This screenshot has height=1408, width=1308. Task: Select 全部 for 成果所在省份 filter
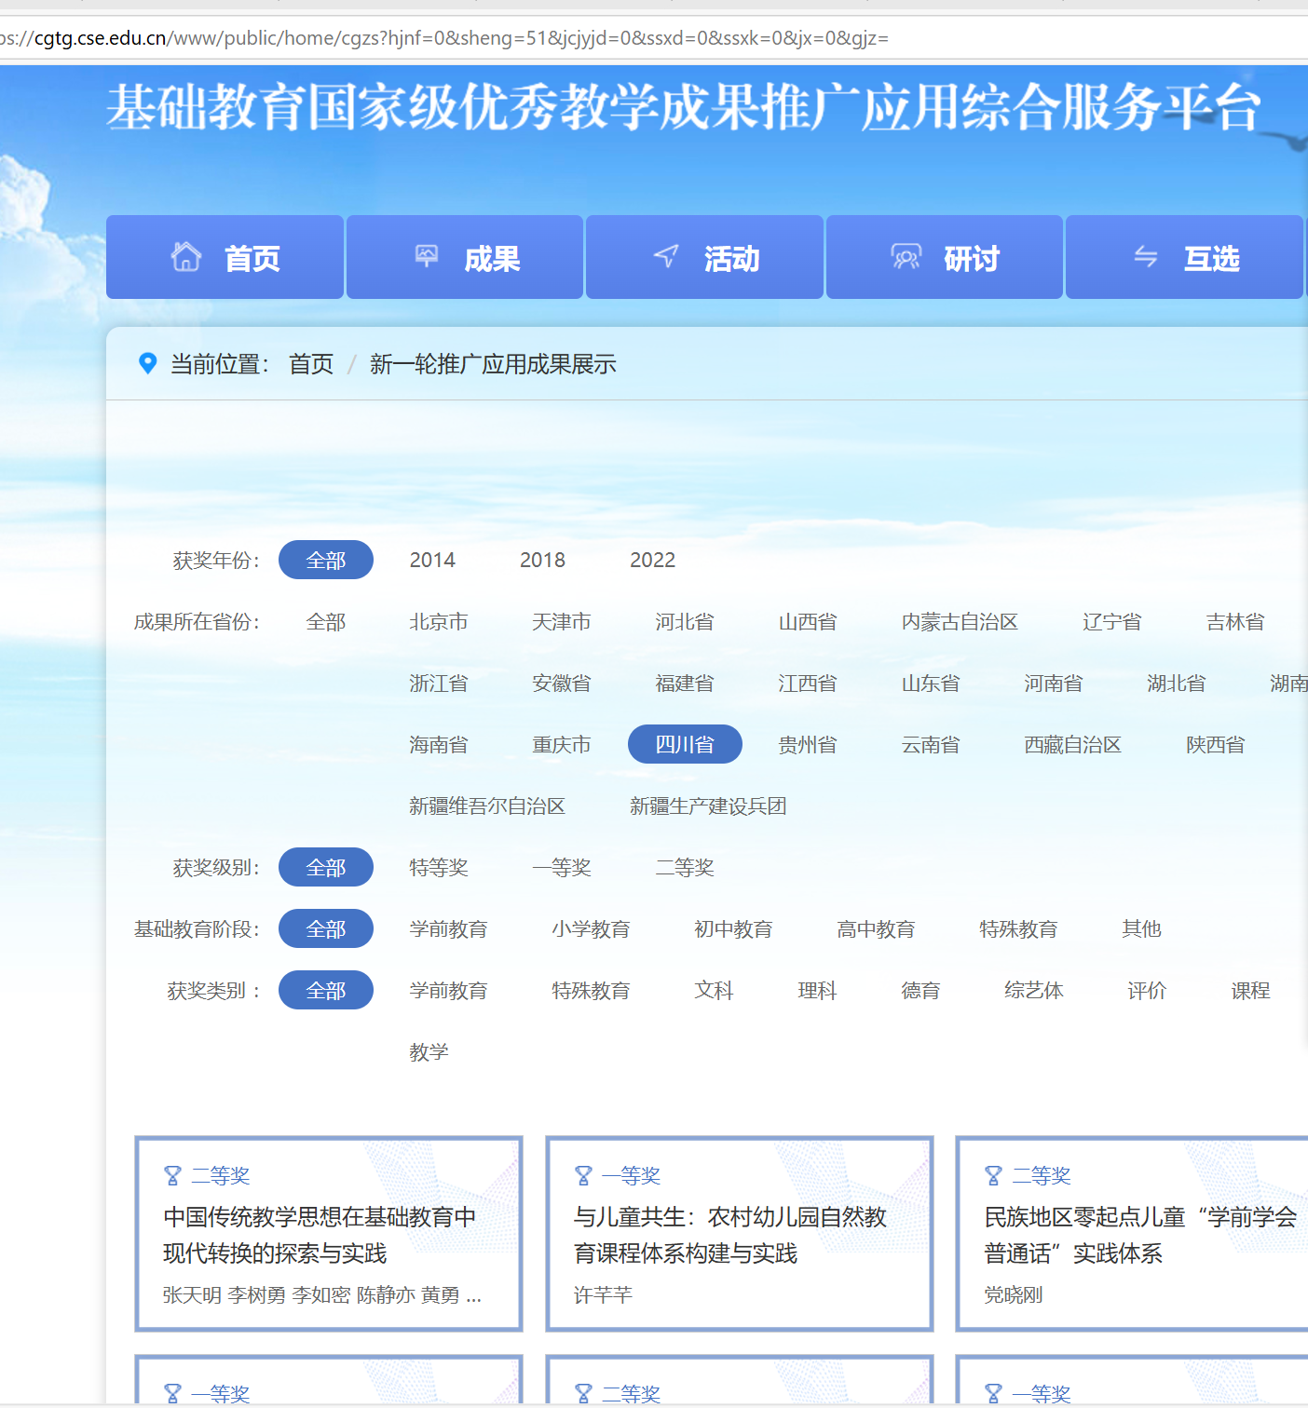point(326,621)
